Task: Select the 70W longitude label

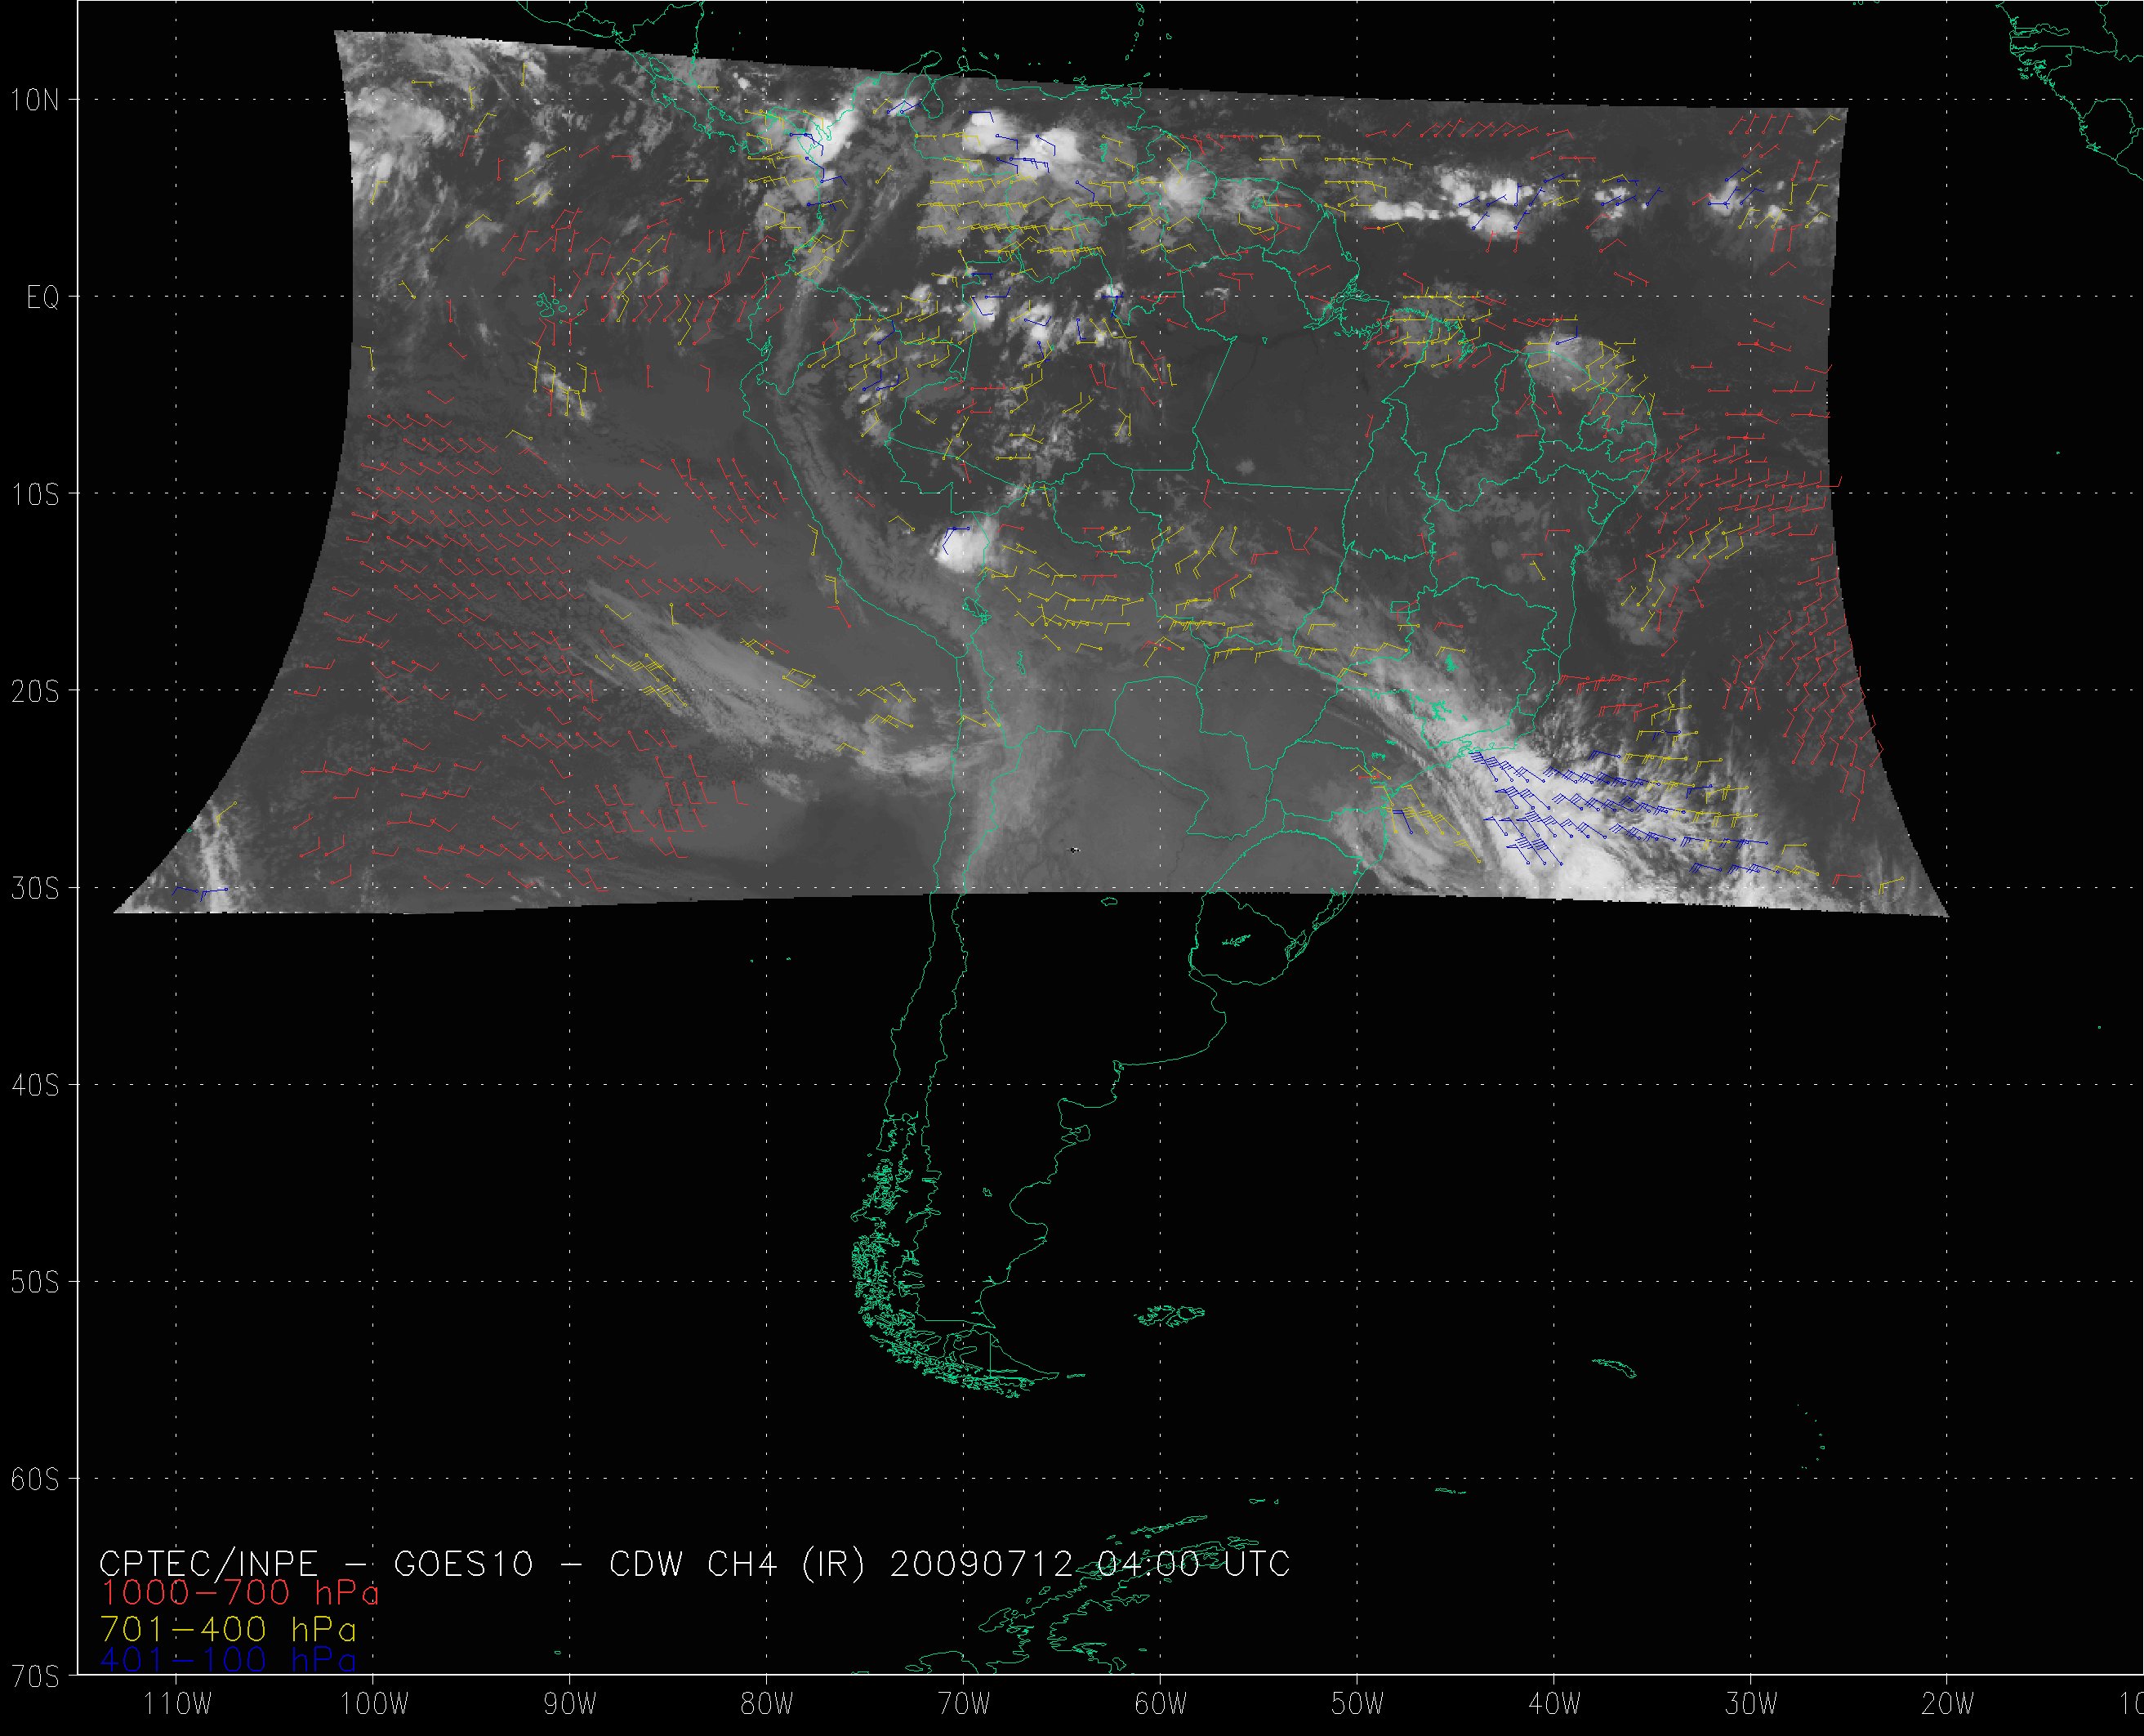Action: point(965,1704)
